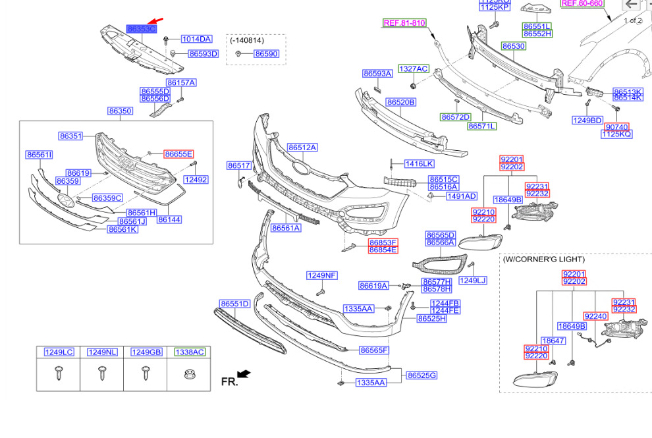The image size is (652, 438).
Task: Click the screw icon under 1249NL
Action: [101, 373]
